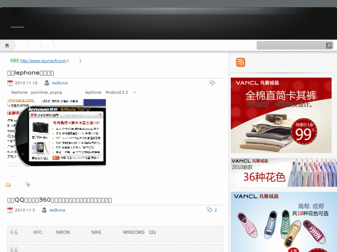The height and width of the screenshot is (252, 337).
Task: Open the lephone post title
Action: [x=31, y=73]
